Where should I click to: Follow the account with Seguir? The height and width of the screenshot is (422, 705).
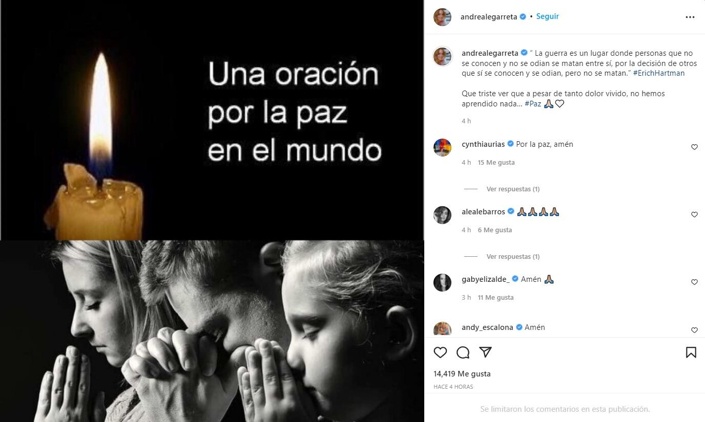tap(548, 16)
